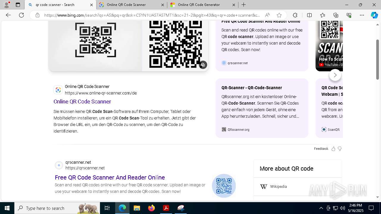The width and height of the screenshot is (381, 214).
Task: Close the Online QR Code Generator tab
Action: pyautogui.click(x=234, y=5)
